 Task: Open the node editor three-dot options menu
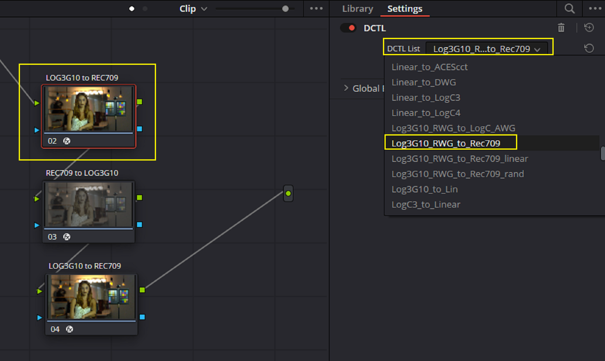(317, 8)
